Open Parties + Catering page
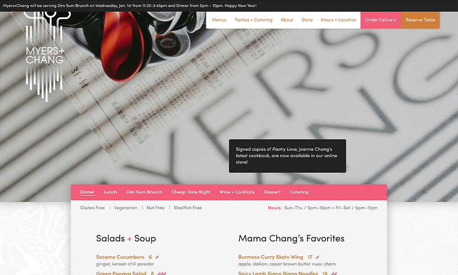Screen dimensions: 458x275 click(x=253, y=20)
